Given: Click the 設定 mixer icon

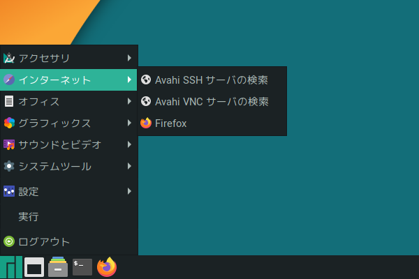Looking at the screenshot, I should click(x=9, y=191).
